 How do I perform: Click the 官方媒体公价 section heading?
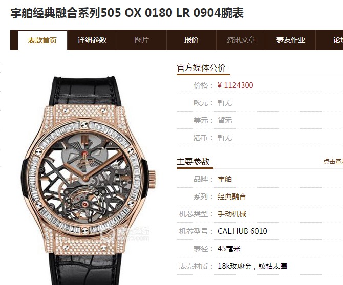click(x=201, y=68)
